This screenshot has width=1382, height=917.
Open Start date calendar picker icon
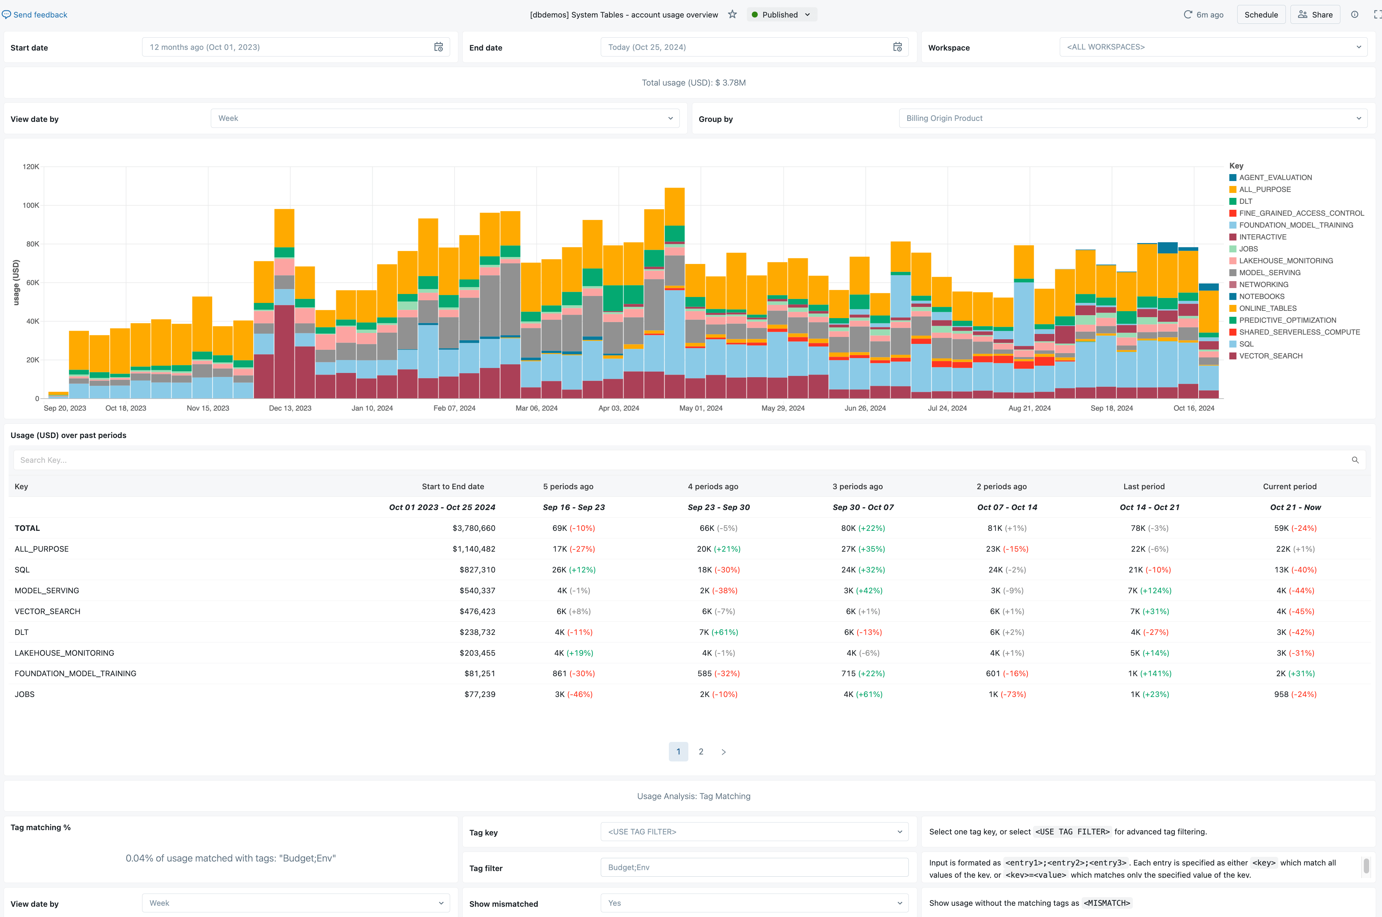click(x=438, y=47)
